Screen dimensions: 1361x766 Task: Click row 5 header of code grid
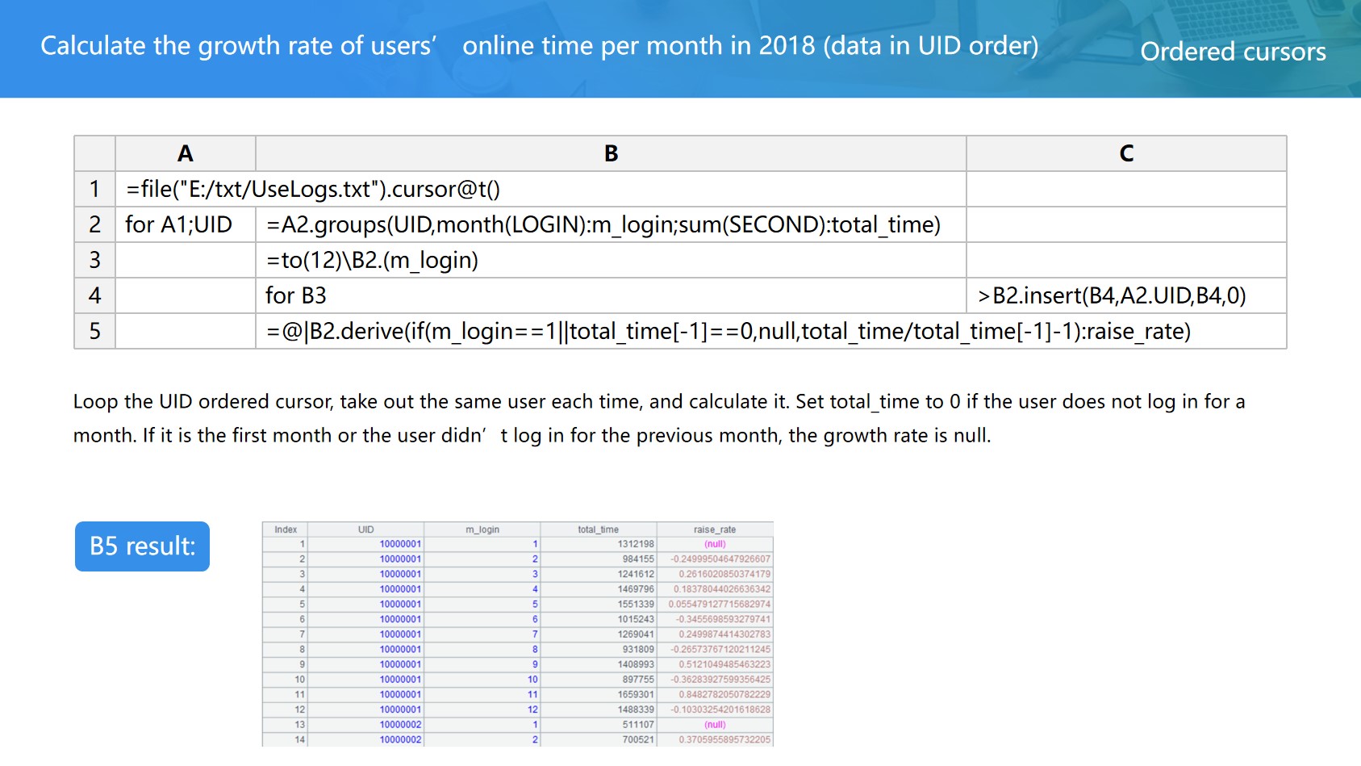[x=94, y=331]
